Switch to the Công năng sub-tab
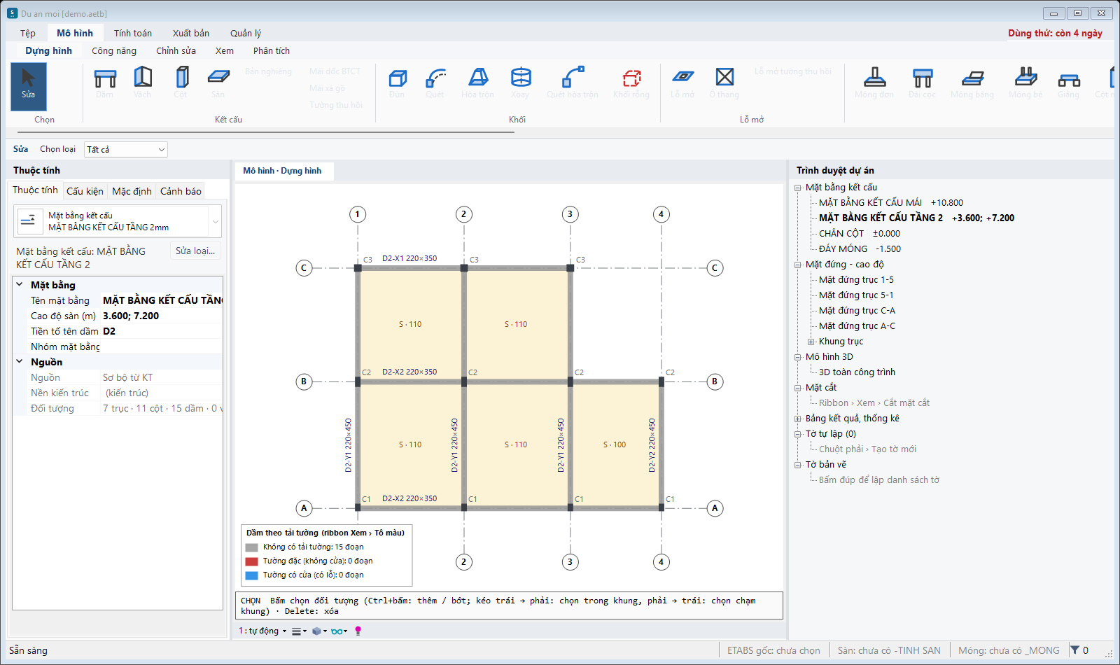Viewport: 1120px width, 665px height. coord(114,50)
